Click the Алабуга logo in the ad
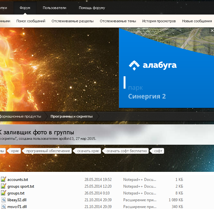 tap(153, 66)
